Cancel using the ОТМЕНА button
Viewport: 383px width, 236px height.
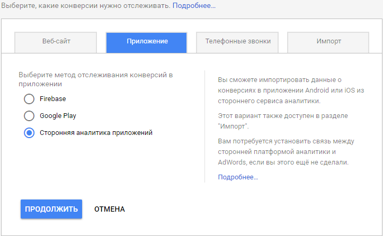pyautogui.click(x=109, y=209)
